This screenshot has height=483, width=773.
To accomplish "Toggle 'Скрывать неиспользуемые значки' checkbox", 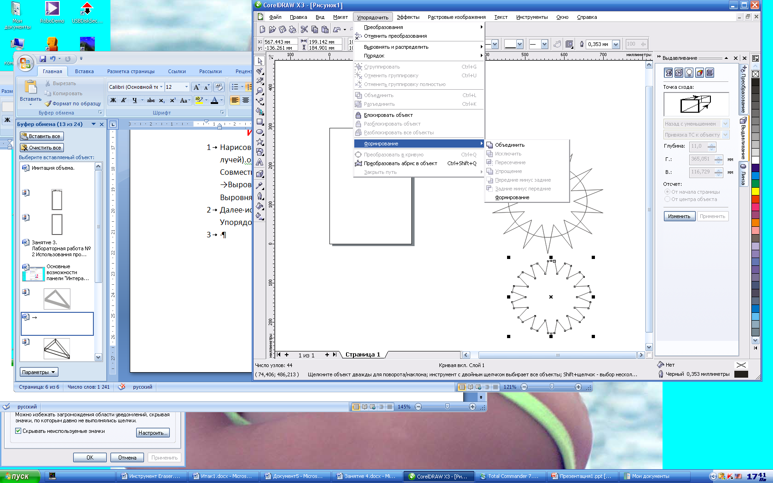I will (x=18, y=431).
